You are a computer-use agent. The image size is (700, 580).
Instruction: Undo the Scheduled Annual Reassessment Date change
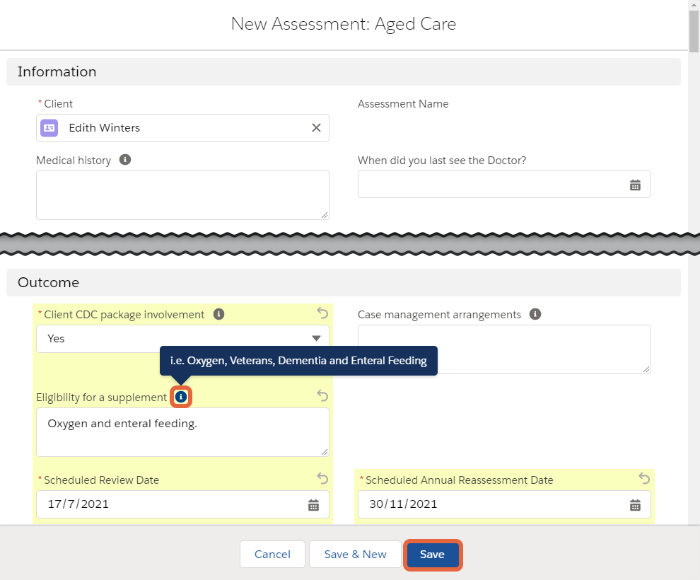[x=643, y=478]
